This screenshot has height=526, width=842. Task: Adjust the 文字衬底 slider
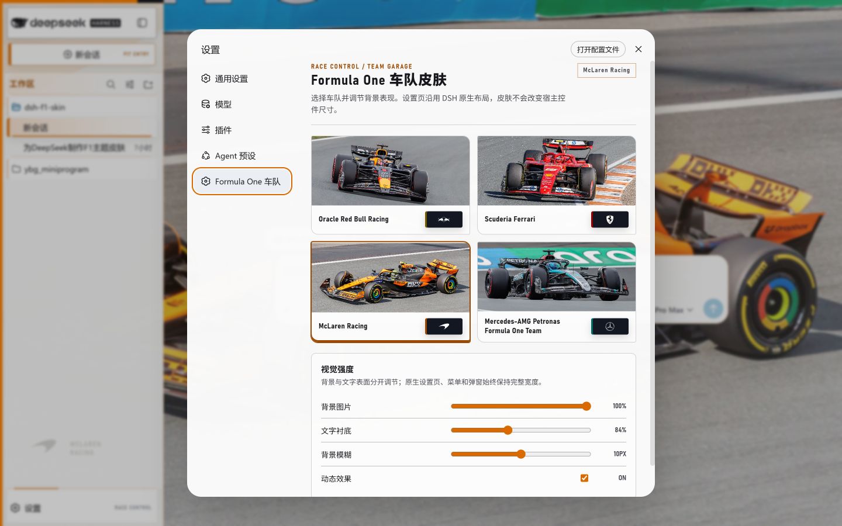[x=521, y=430]
